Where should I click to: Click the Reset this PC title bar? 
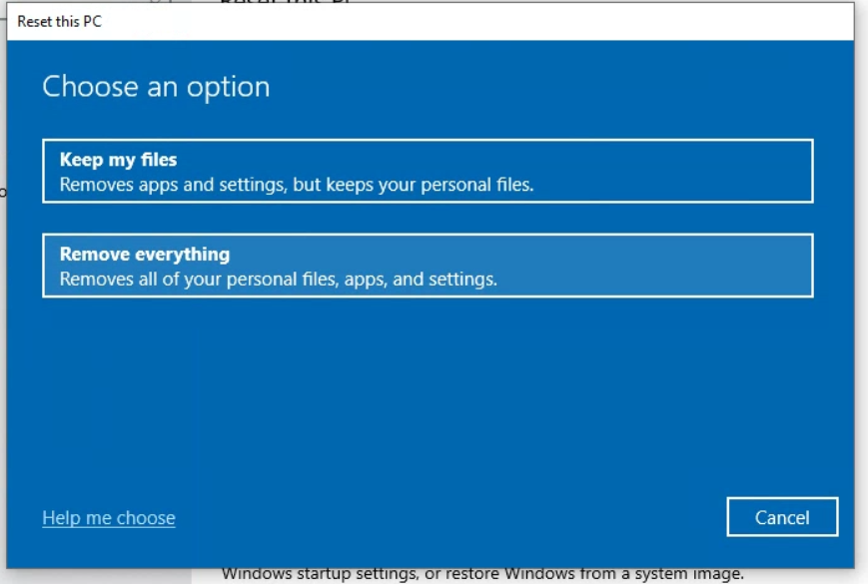(60, 21)
